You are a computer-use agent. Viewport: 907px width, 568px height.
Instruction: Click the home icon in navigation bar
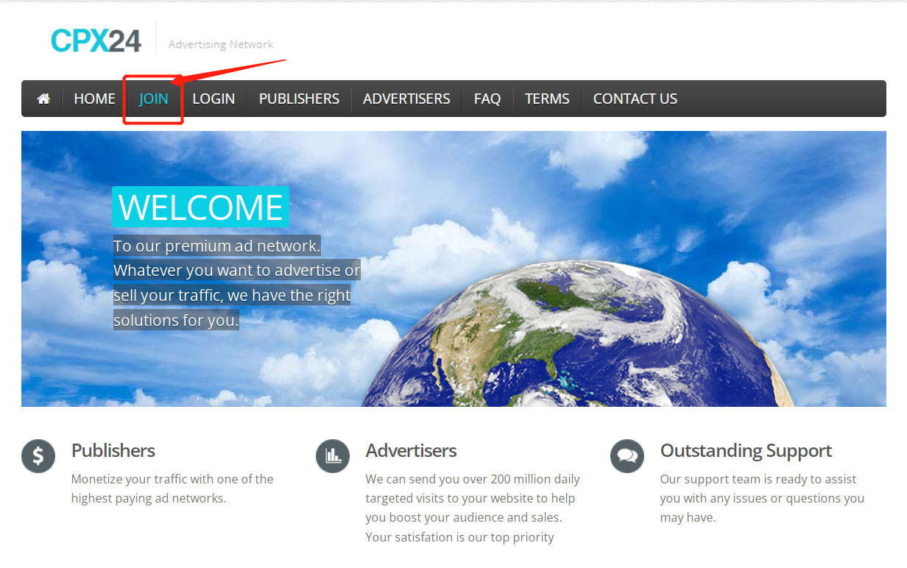pyautogui.click(x=43, y=99)
